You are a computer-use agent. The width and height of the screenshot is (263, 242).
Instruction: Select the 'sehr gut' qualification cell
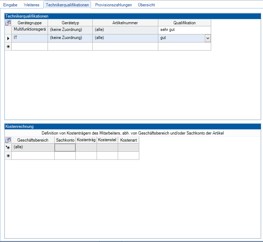point(184,30)
